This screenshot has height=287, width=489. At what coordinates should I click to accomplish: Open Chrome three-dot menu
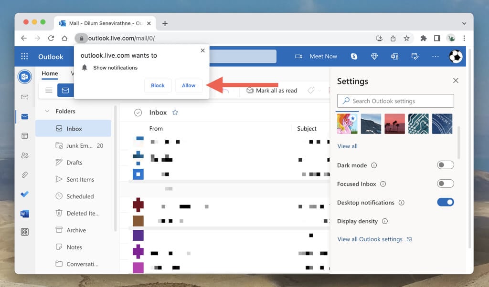coord(464,38)
